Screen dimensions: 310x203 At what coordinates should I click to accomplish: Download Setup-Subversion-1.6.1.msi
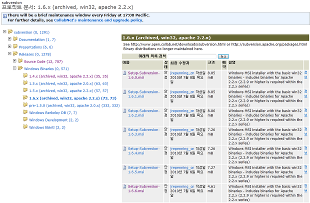(143, 94)
